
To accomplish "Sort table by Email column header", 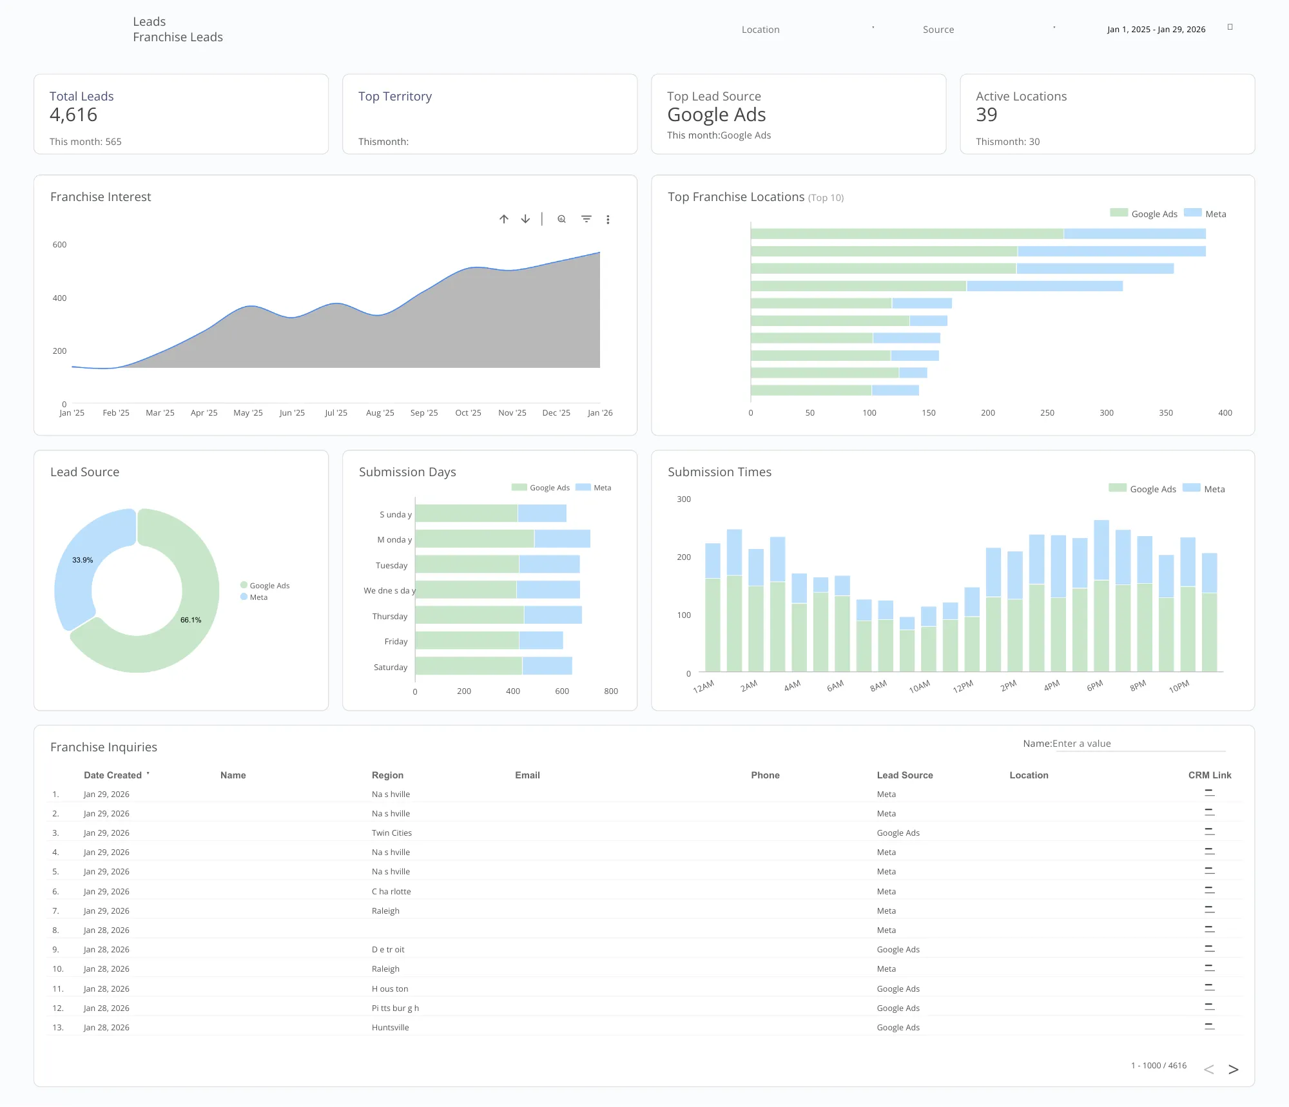I will tap(527, 775).
